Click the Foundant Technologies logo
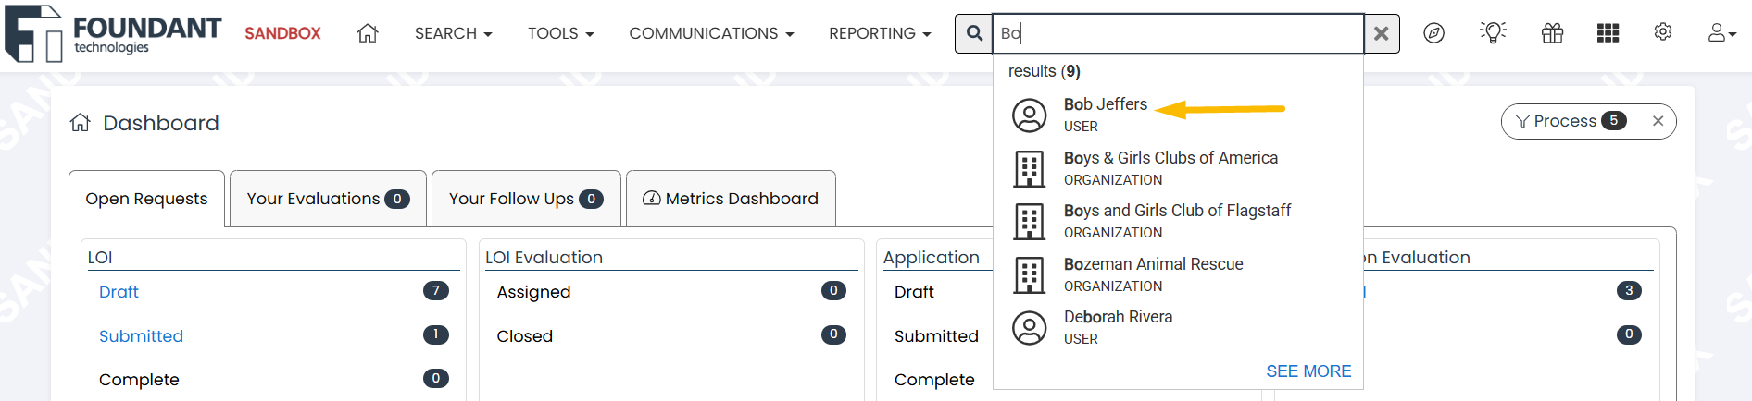 [x=113, y=33]
